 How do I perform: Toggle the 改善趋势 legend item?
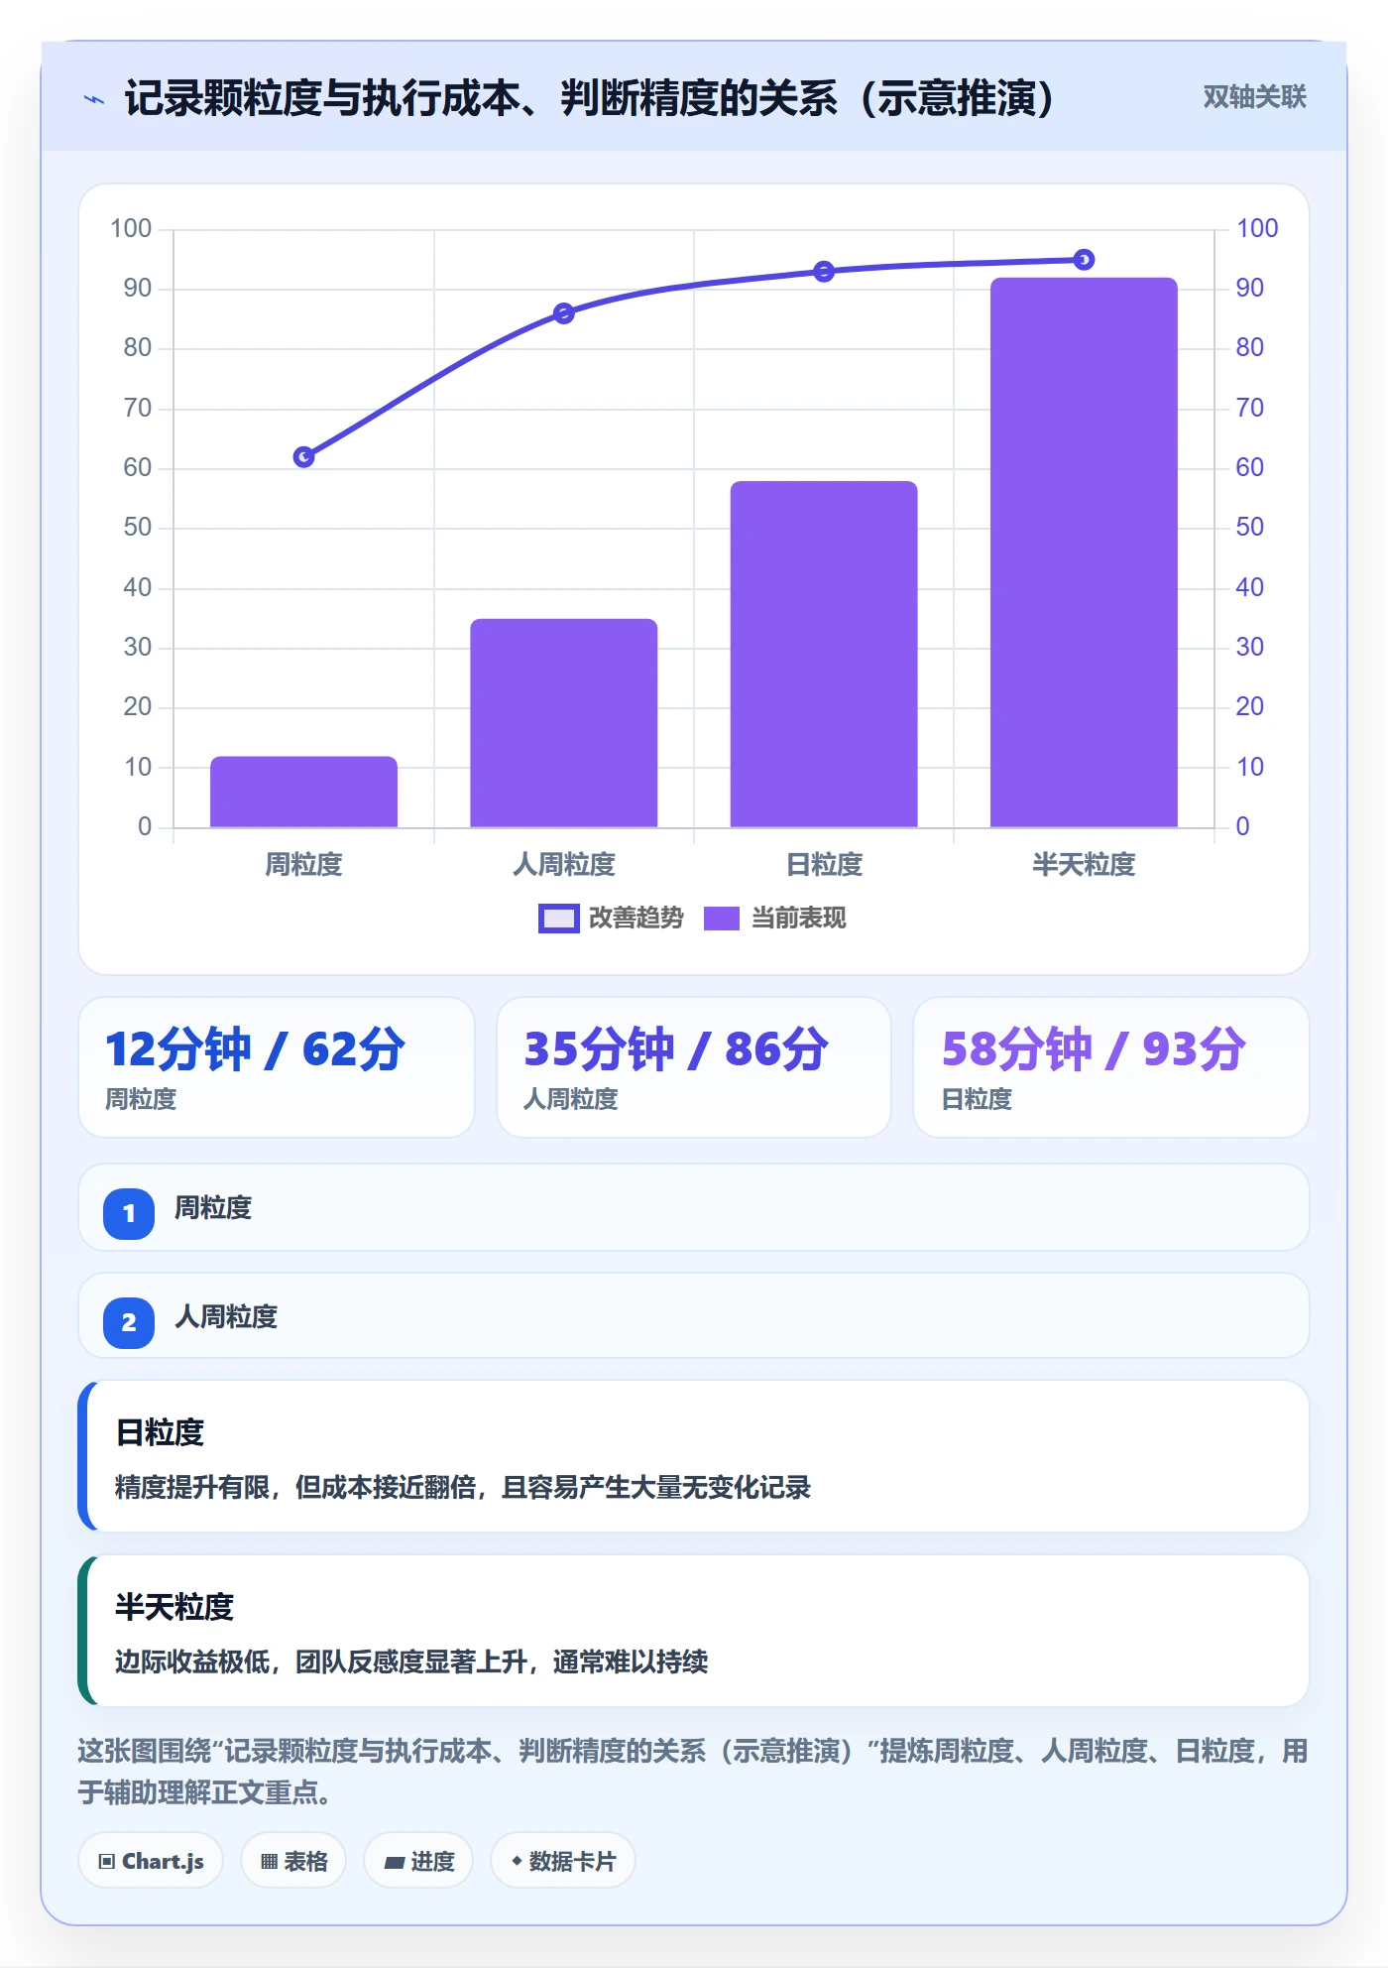click(x=611, y=918)
